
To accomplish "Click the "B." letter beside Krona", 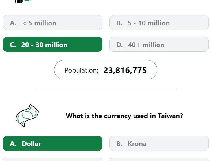I will click(119, 144).
